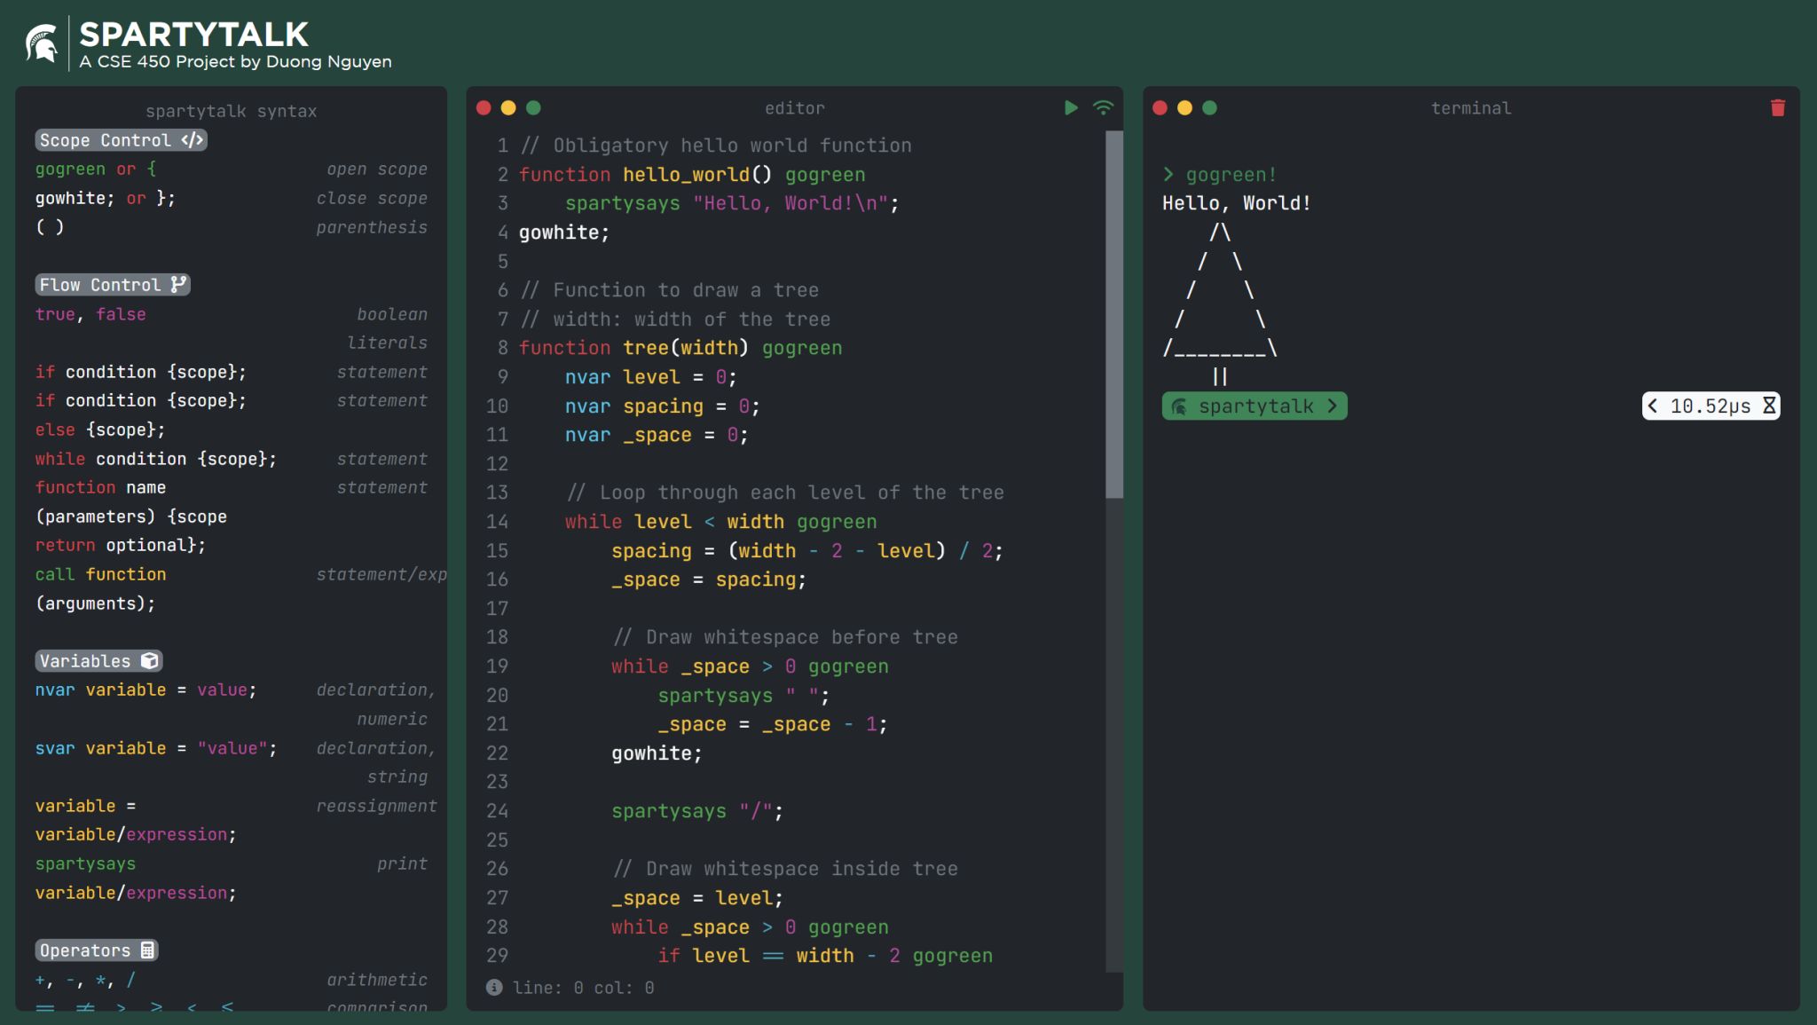This screenshot has width=1817, height=1025.
Task: Click '+, -, *, /' arithmetic operators entry
Action: (x=85, y=980)
